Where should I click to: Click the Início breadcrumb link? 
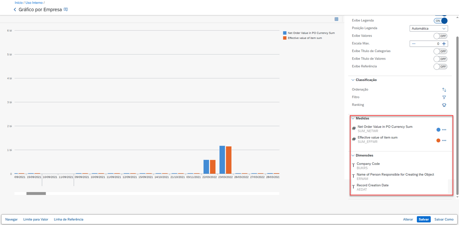[x=19, y=3]
